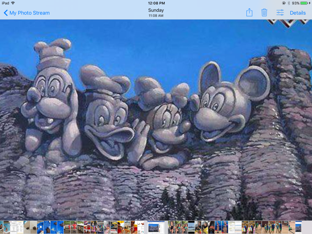This screenshot has height=234, width=312.
Task: Select the last thumbnail at the strip's right end
Action: click(299, 227)
